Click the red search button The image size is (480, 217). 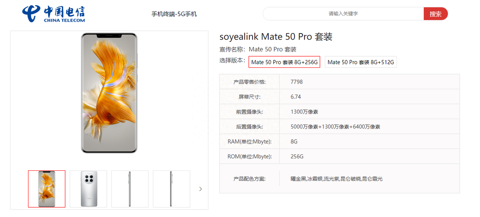[x=435, y=14]
